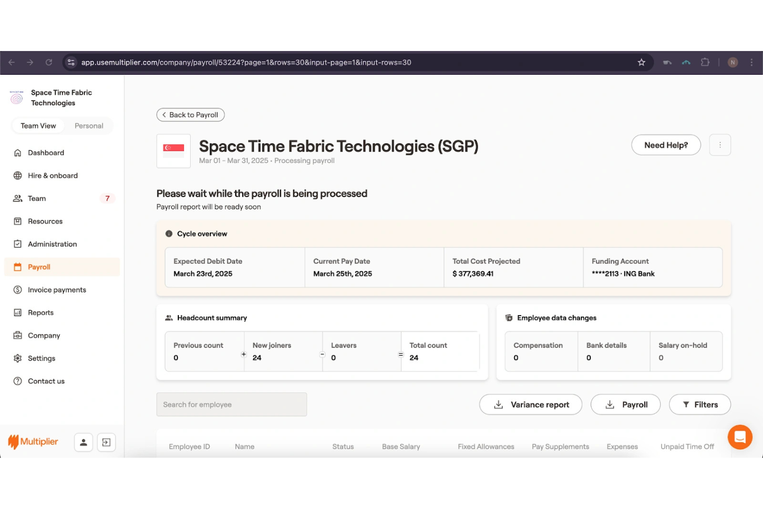Viewport: 763px width, 509px height.
Task: Click Back to Payroll button
Action: click(190, 115)
